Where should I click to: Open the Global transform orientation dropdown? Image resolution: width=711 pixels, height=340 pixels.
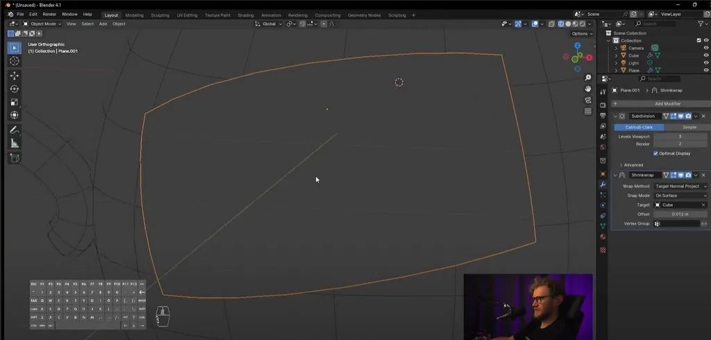(269, 24)
